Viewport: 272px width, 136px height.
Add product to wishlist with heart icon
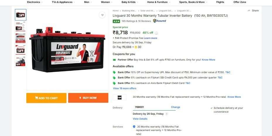[102, 15]
